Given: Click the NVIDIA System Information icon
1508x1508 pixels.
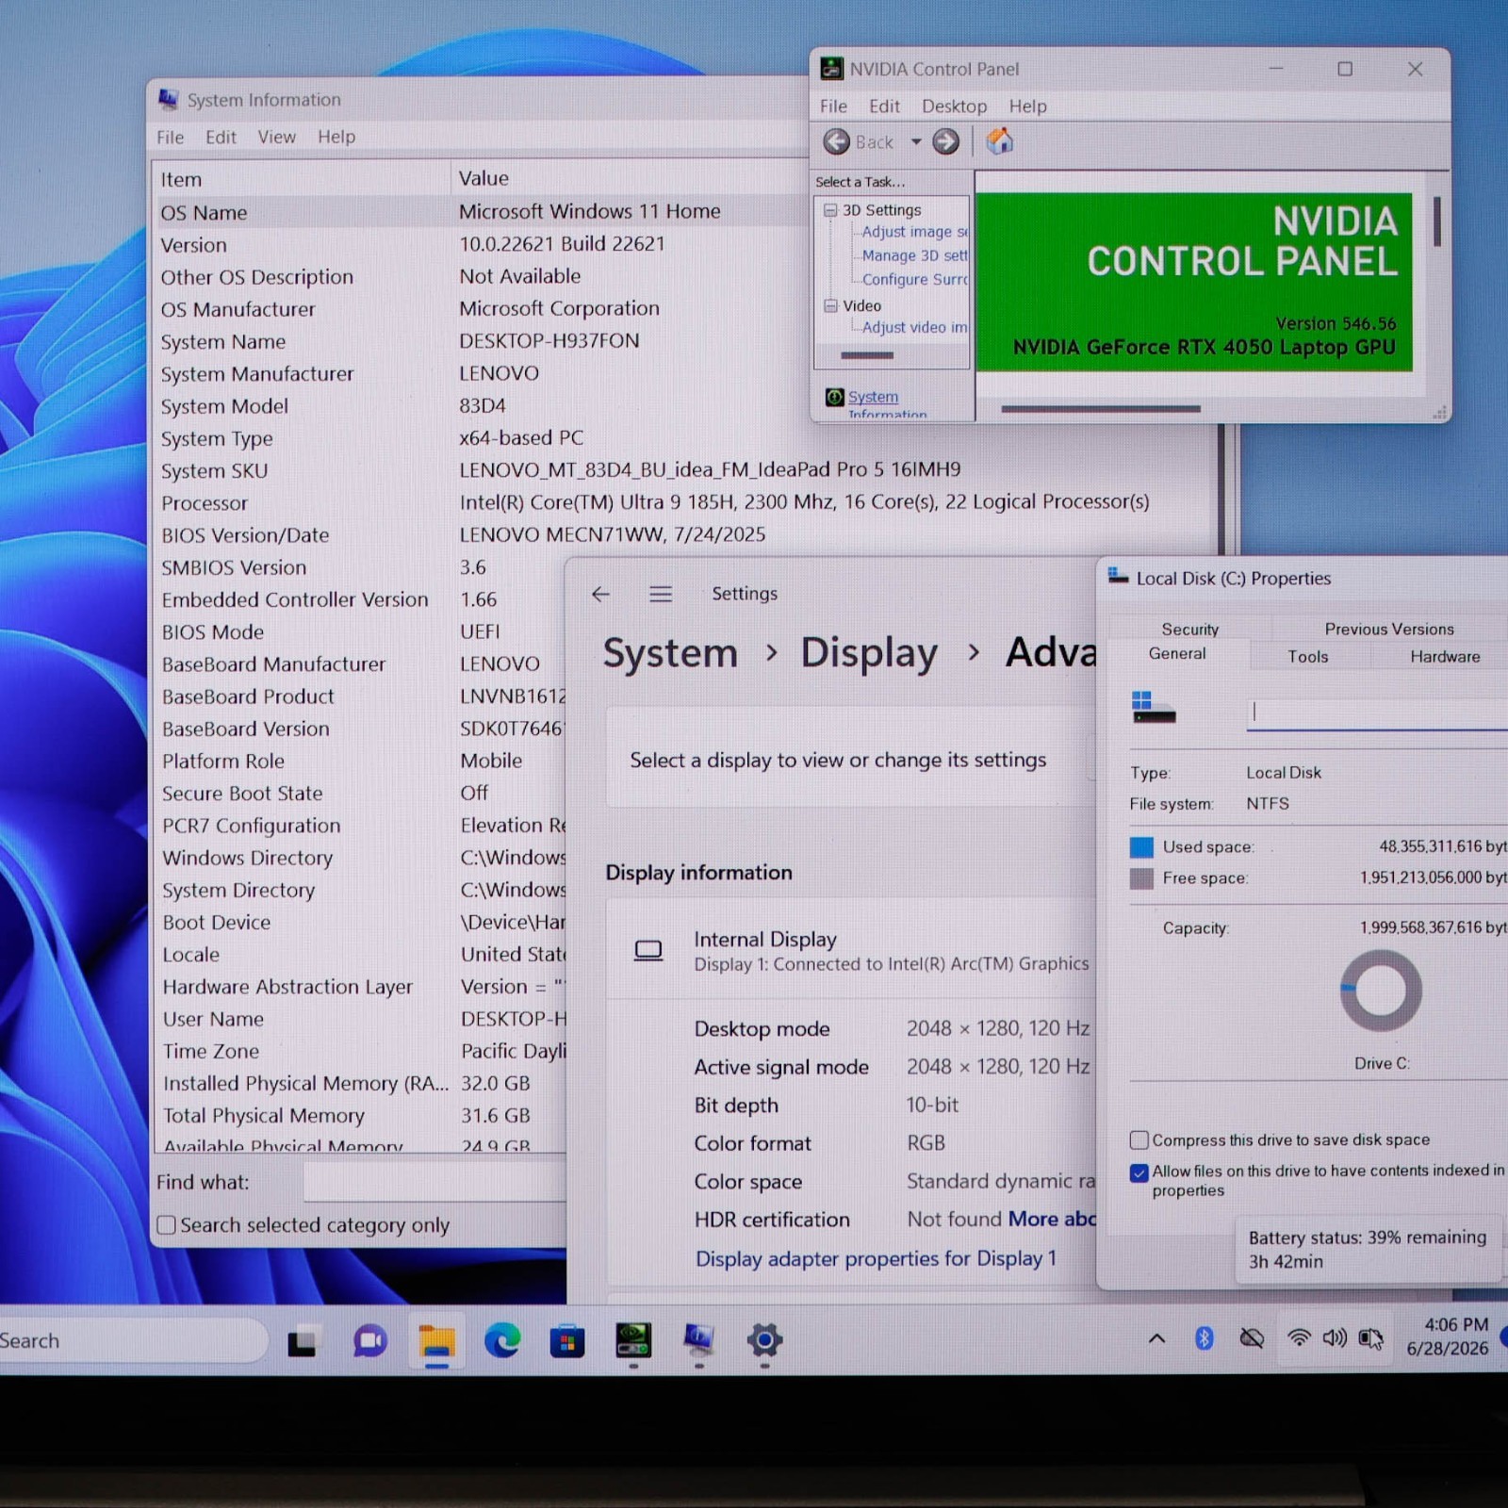Looking at the screenshot, I should click(x=834, y=397).
